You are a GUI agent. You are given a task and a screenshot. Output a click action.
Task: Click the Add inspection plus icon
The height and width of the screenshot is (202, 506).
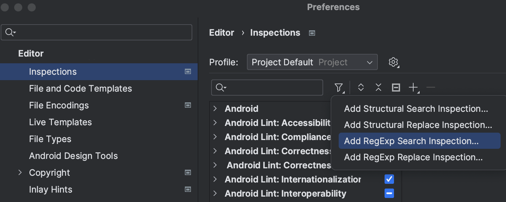413,88
